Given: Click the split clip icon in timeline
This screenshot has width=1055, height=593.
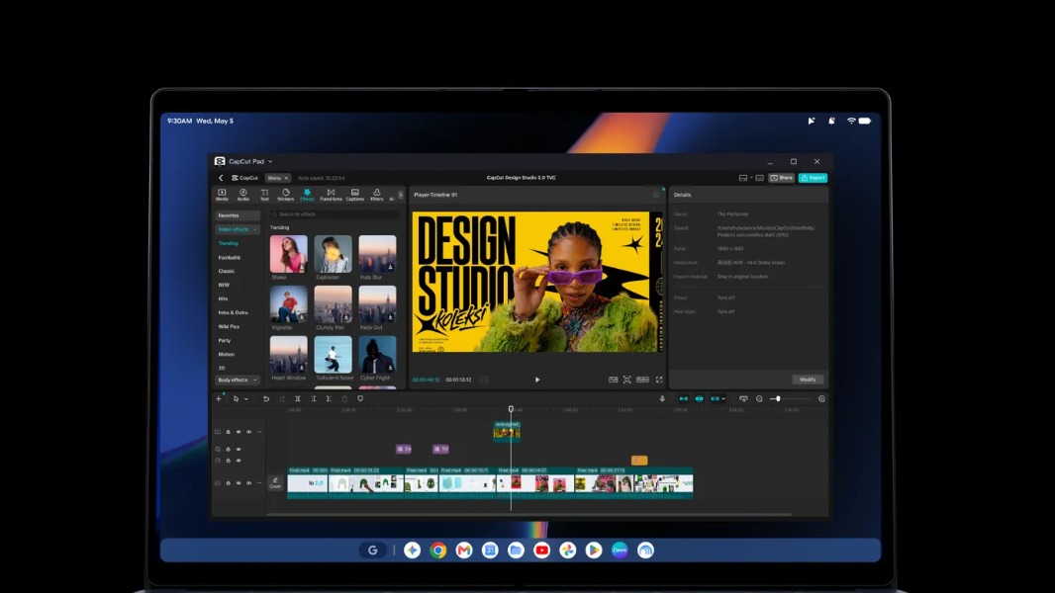Looking at the screenshot, I should [x=297, y=399].
